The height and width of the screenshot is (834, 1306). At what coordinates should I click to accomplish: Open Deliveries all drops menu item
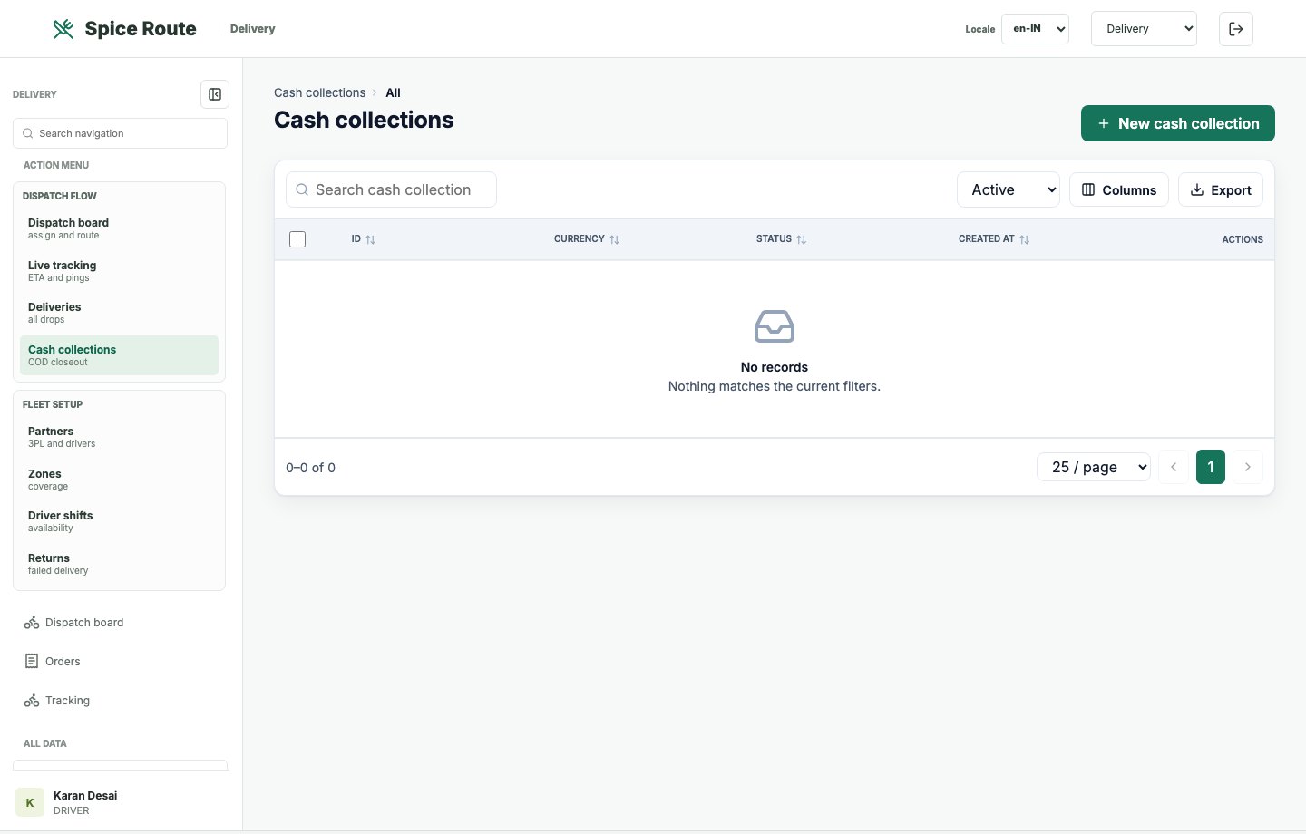pos(119,313)
